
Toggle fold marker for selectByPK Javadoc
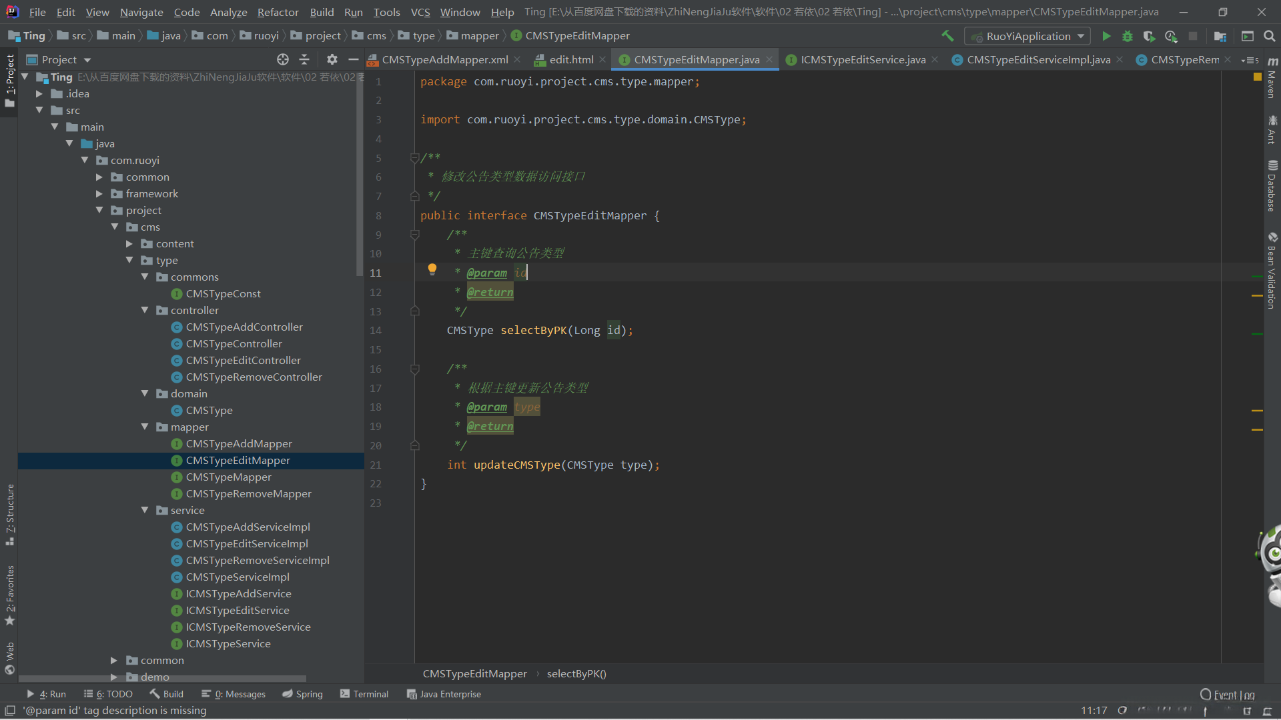[x=414, y=235]
